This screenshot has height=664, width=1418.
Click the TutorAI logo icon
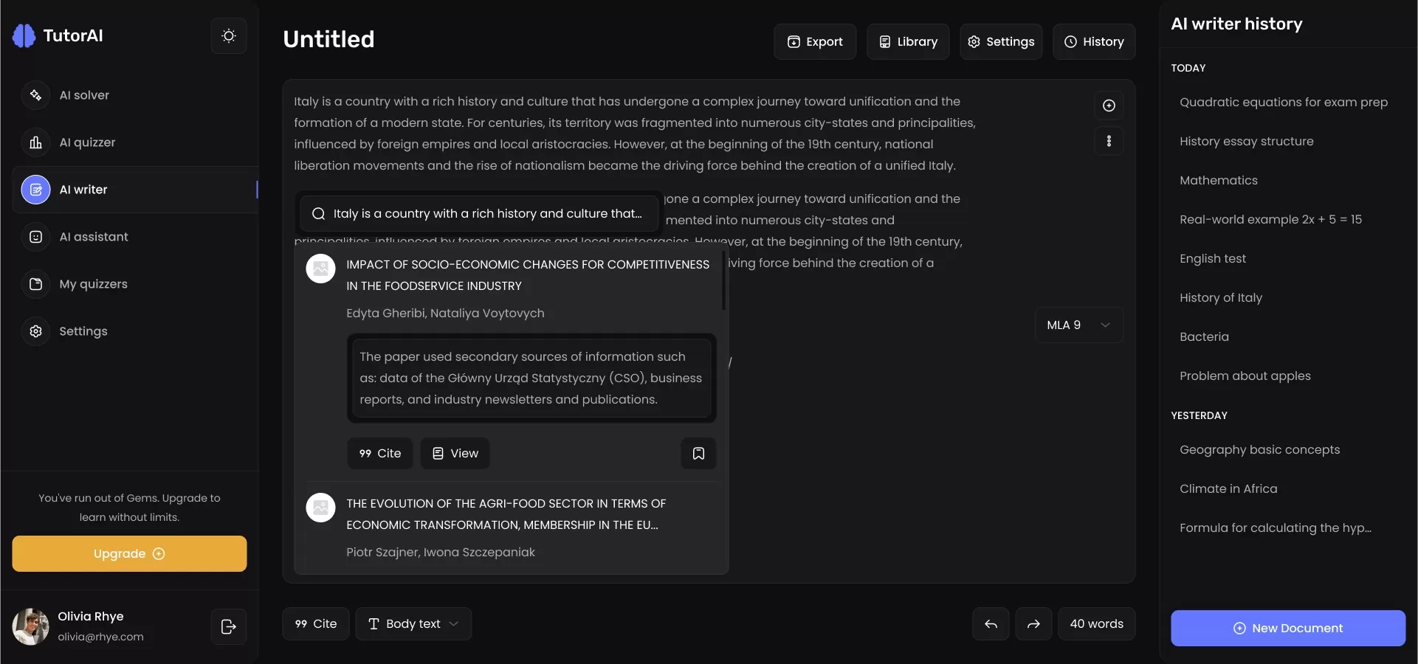[x=24, y=35]
